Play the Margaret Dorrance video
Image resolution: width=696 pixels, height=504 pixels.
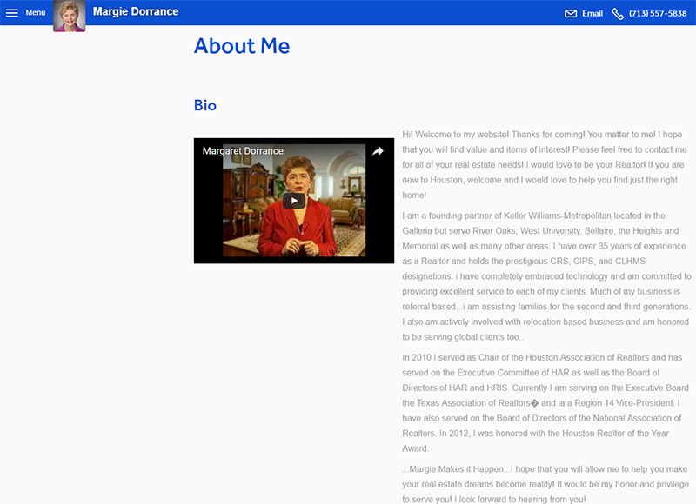(x=294, y=201)
